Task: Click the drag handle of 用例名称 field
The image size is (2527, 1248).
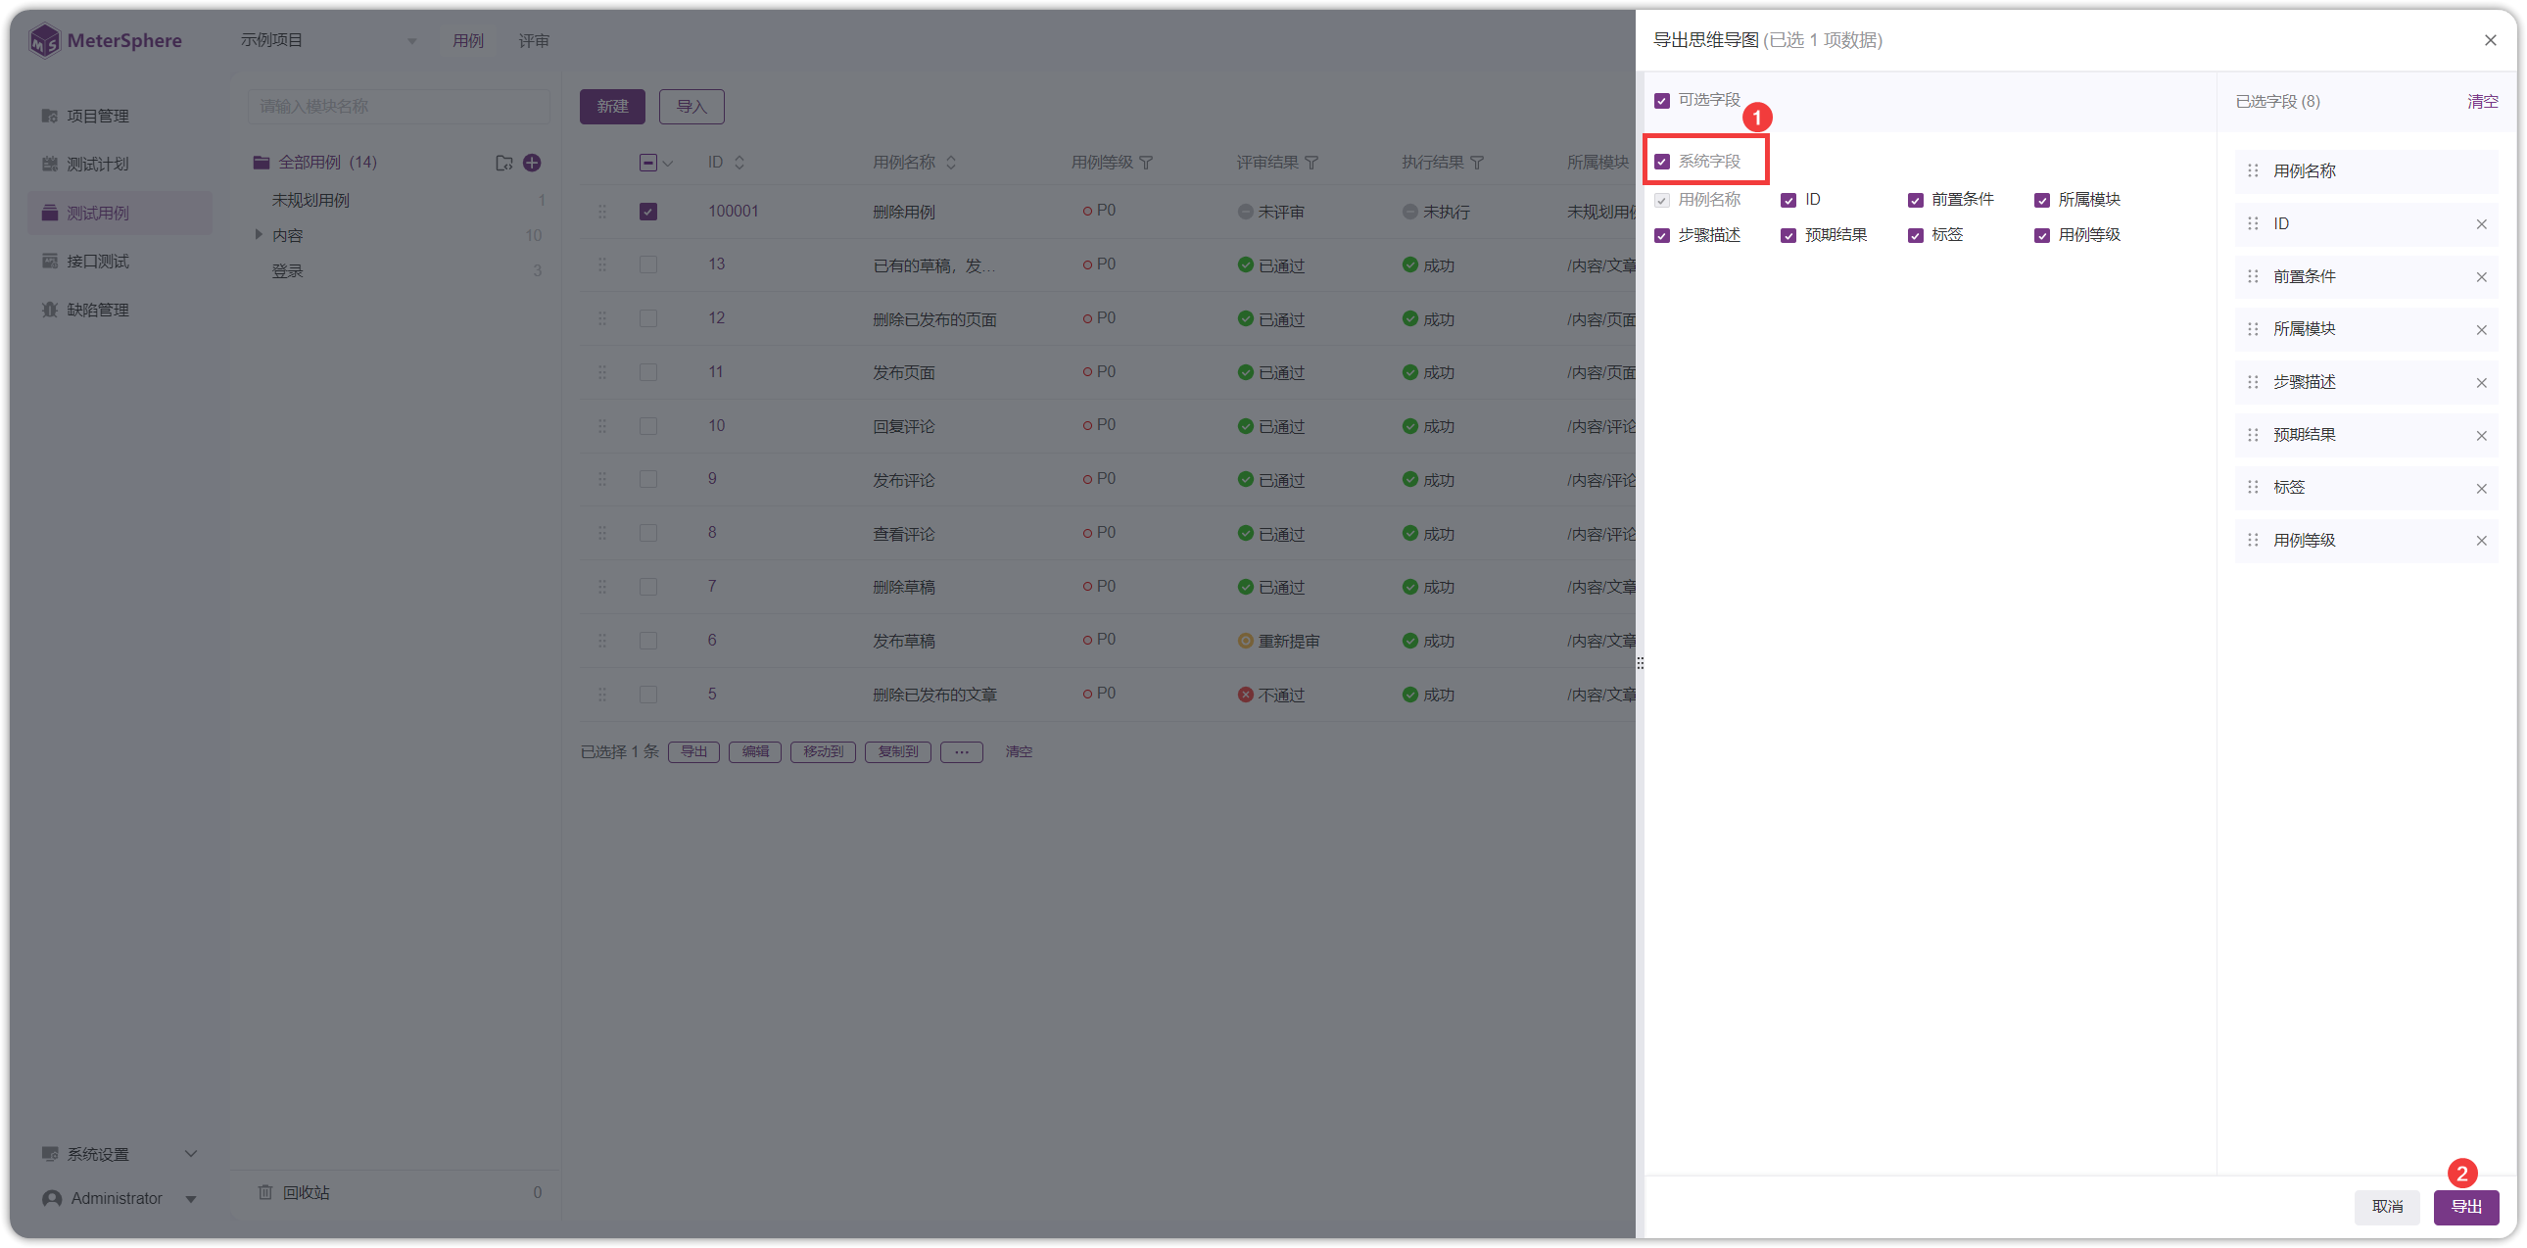Action: click(x=2253, y=170)
